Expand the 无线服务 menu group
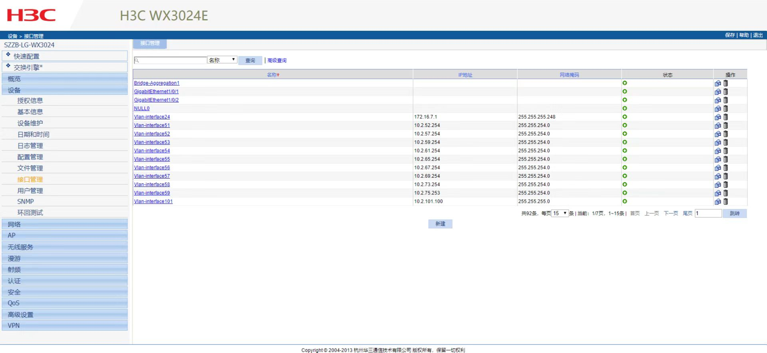 [65, 247]
